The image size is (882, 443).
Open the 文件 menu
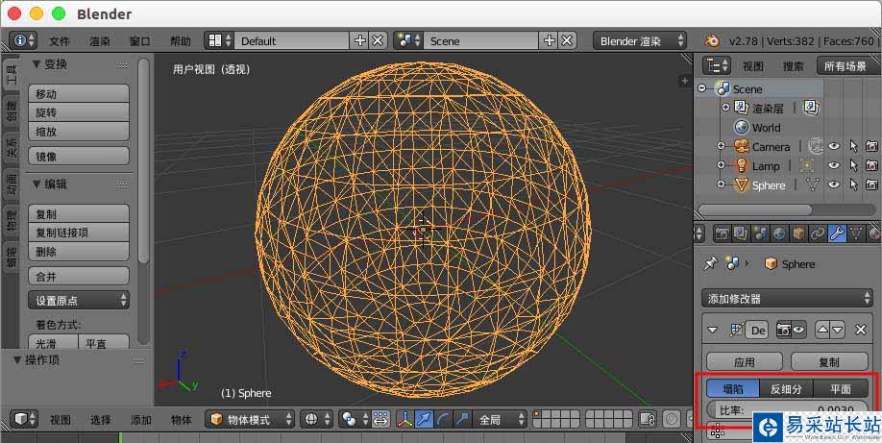pyautogui.click(x=60, y=41)
